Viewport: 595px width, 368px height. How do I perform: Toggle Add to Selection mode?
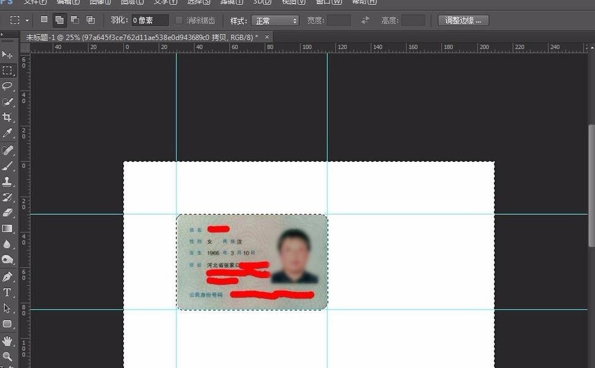59,20
